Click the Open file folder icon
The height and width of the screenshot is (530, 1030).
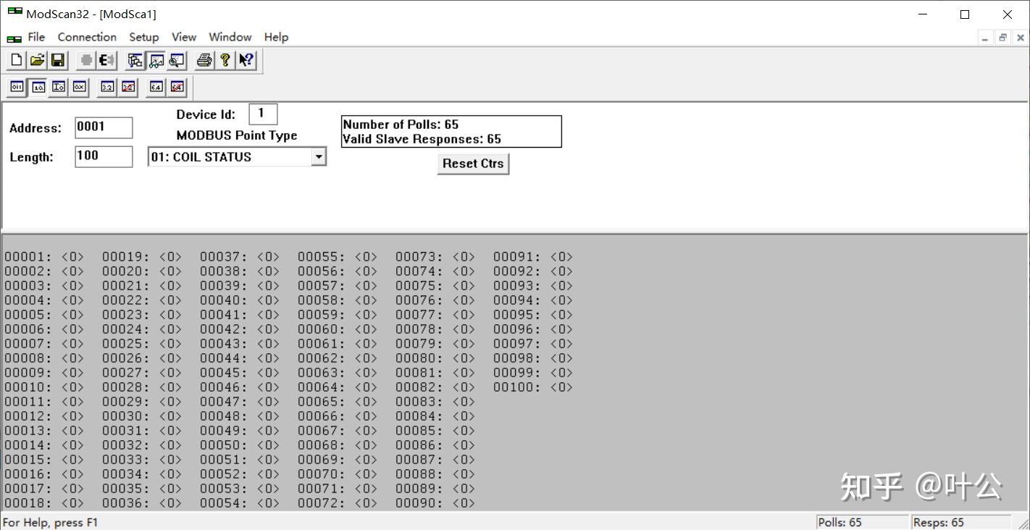click(37, 61)
